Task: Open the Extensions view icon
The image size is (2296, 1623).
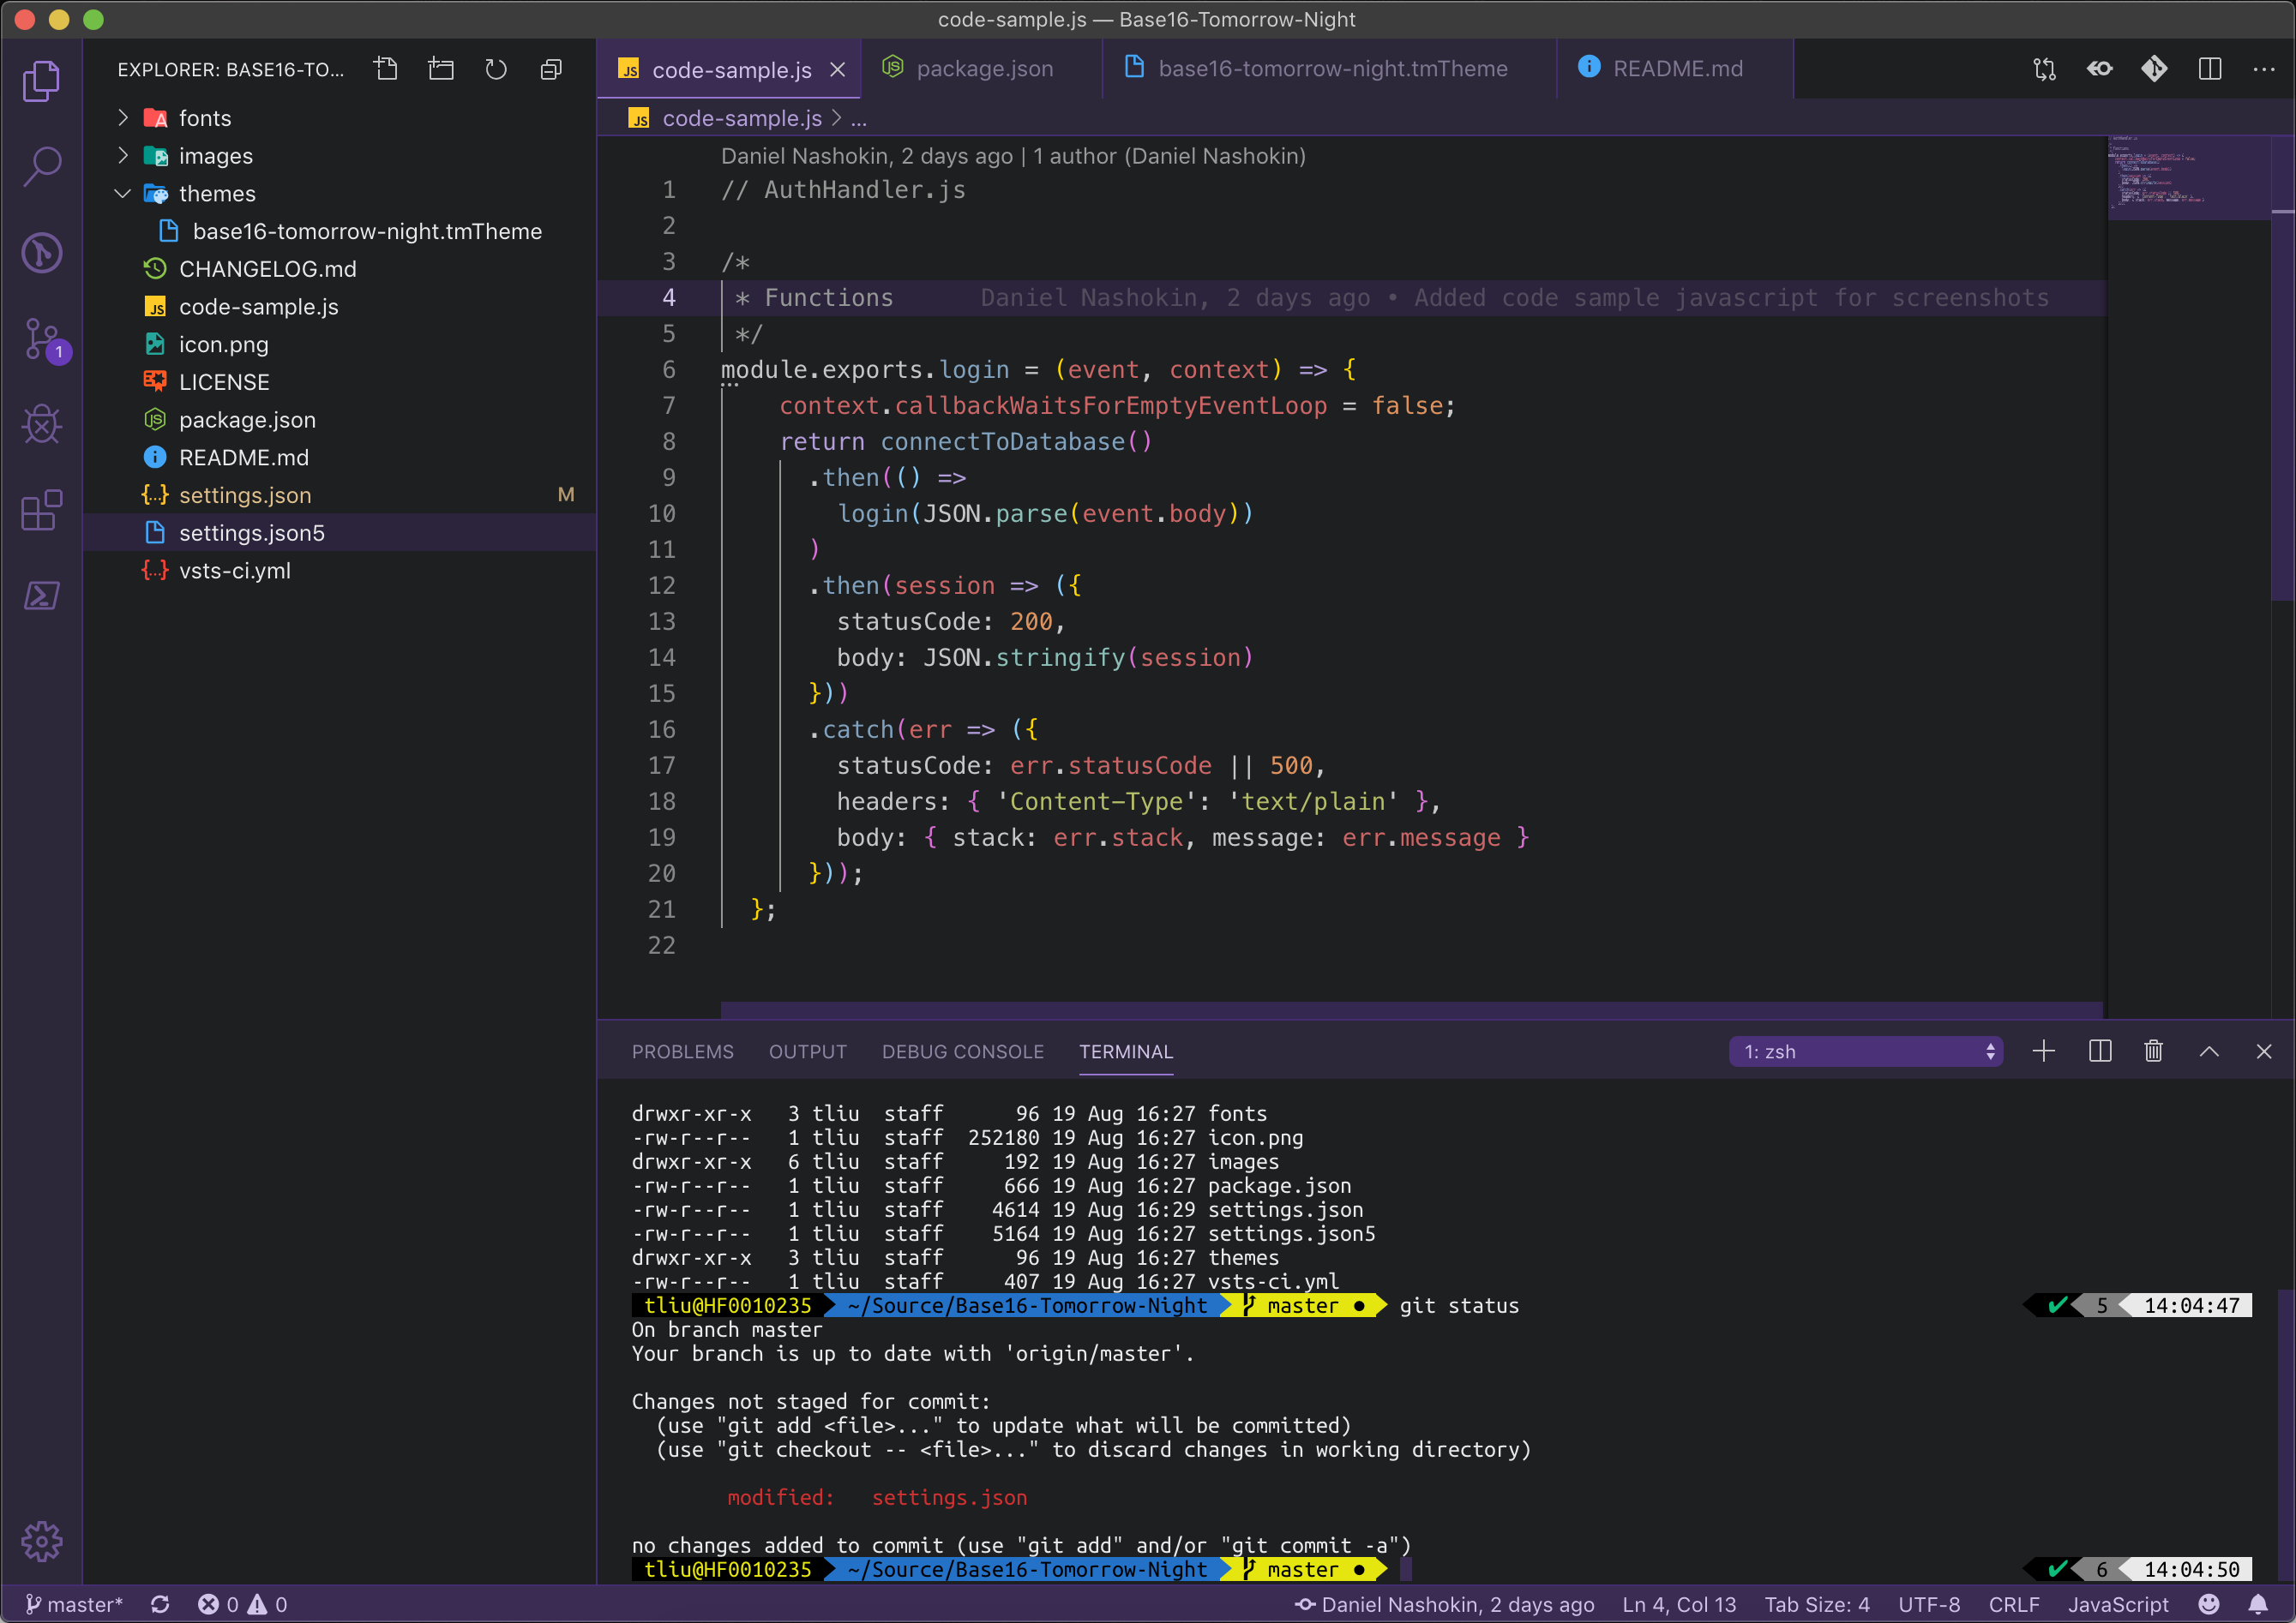Action: point(42,511)
